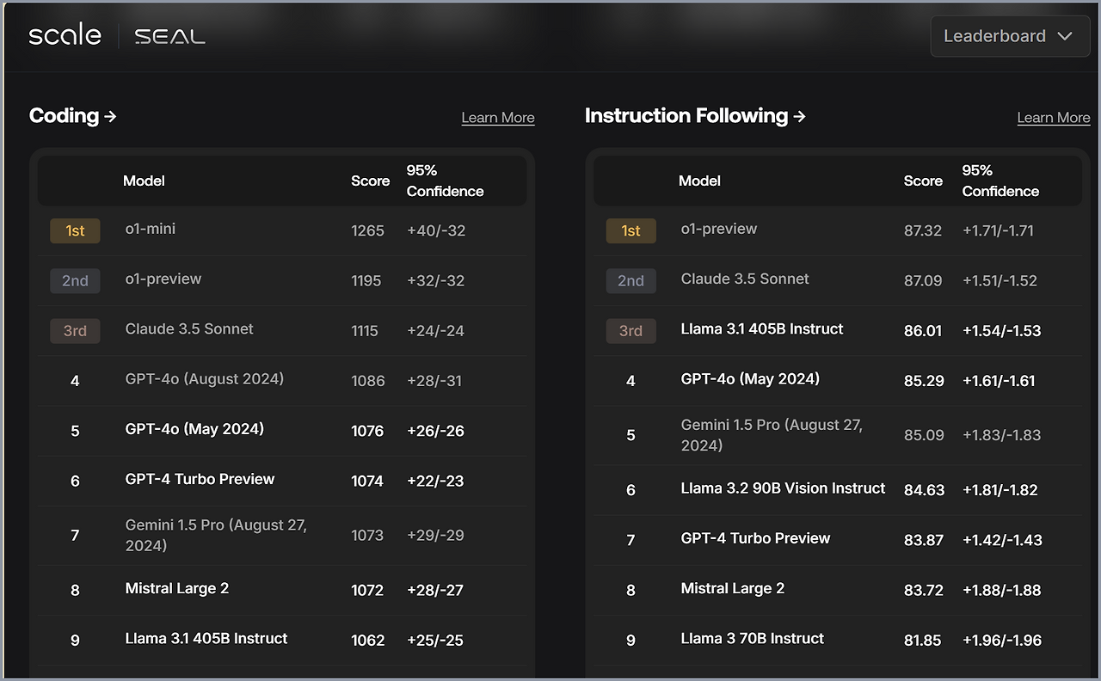
Task: Click the Model column header in Instruction Following
Action: click(x=699, y=181)
